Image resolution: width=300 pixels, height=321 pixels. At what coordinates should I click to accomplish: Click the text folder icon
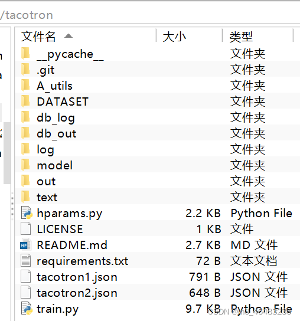pos(25,197)
